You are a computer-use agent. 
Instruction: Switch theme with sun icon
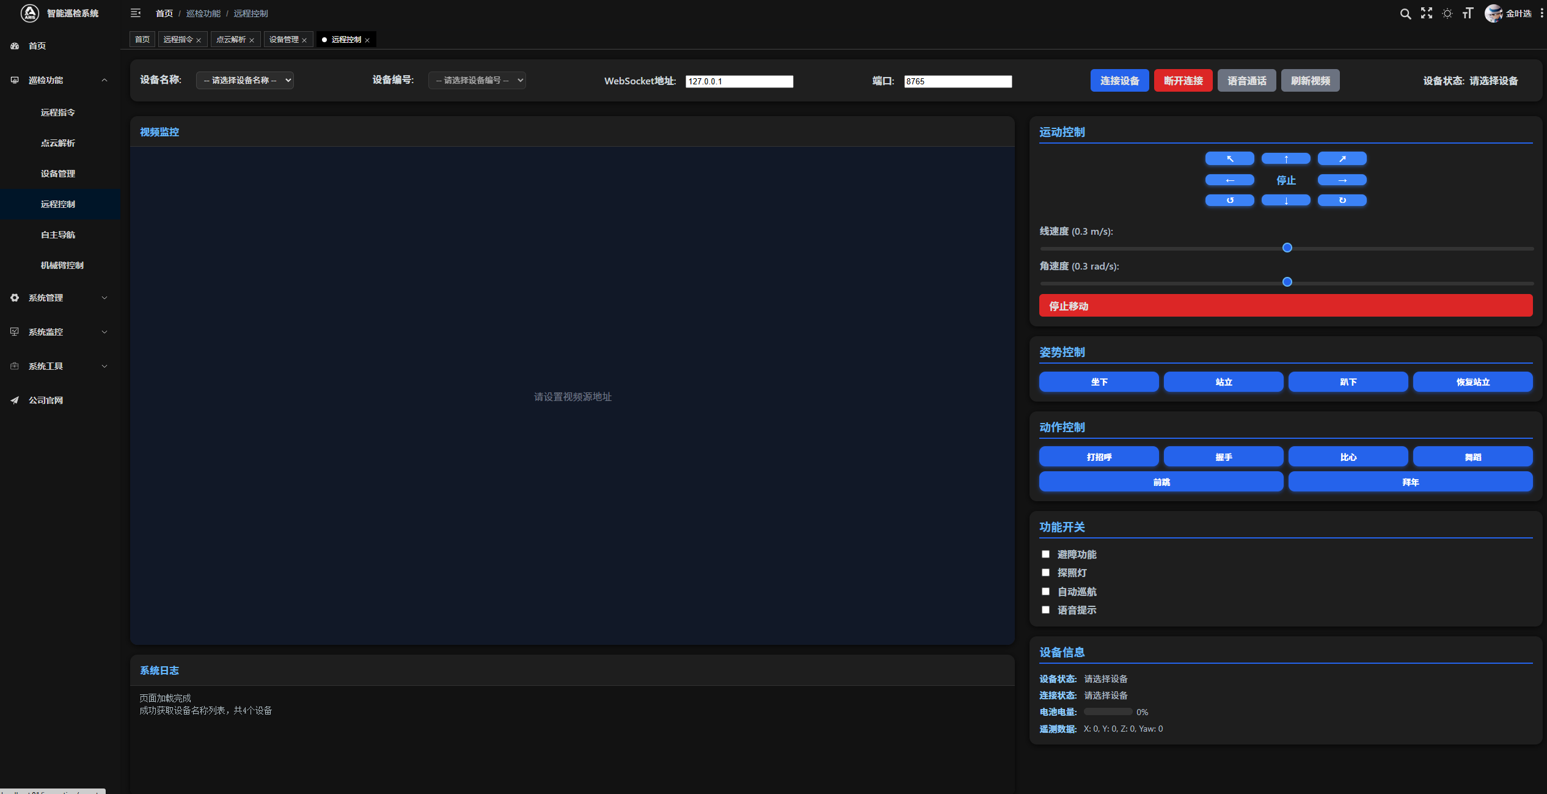click(x=1447, y=13)
